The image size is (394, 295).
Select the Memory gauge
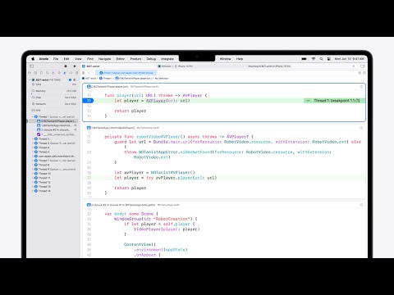pos(54,91)
